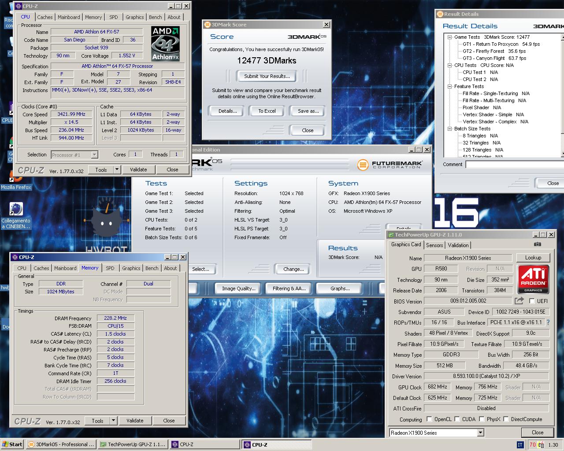
Task: Open the Bench tab in bottom CPU-Z window
Action: click(x=152, y=268)
